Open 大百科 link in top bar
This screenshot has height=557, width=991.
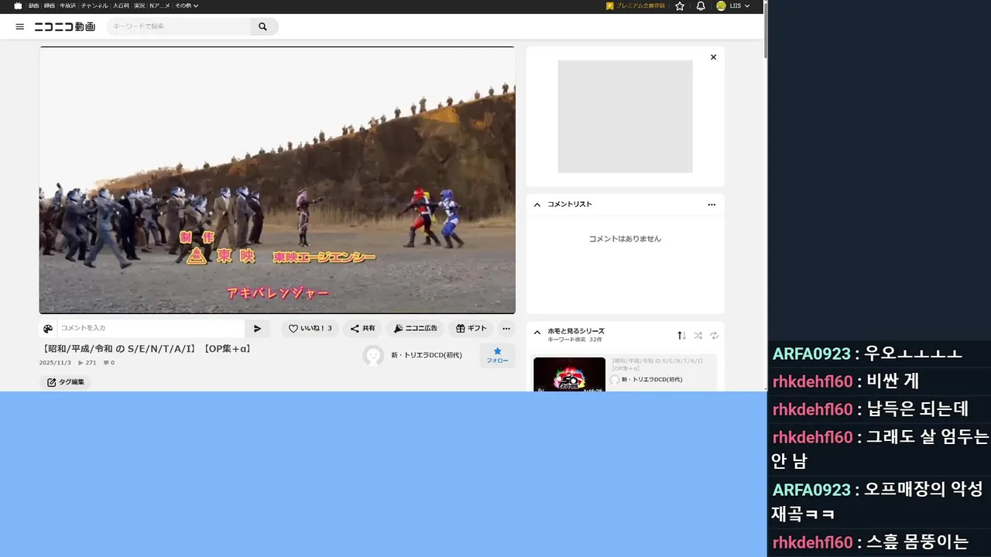[121, 5]
